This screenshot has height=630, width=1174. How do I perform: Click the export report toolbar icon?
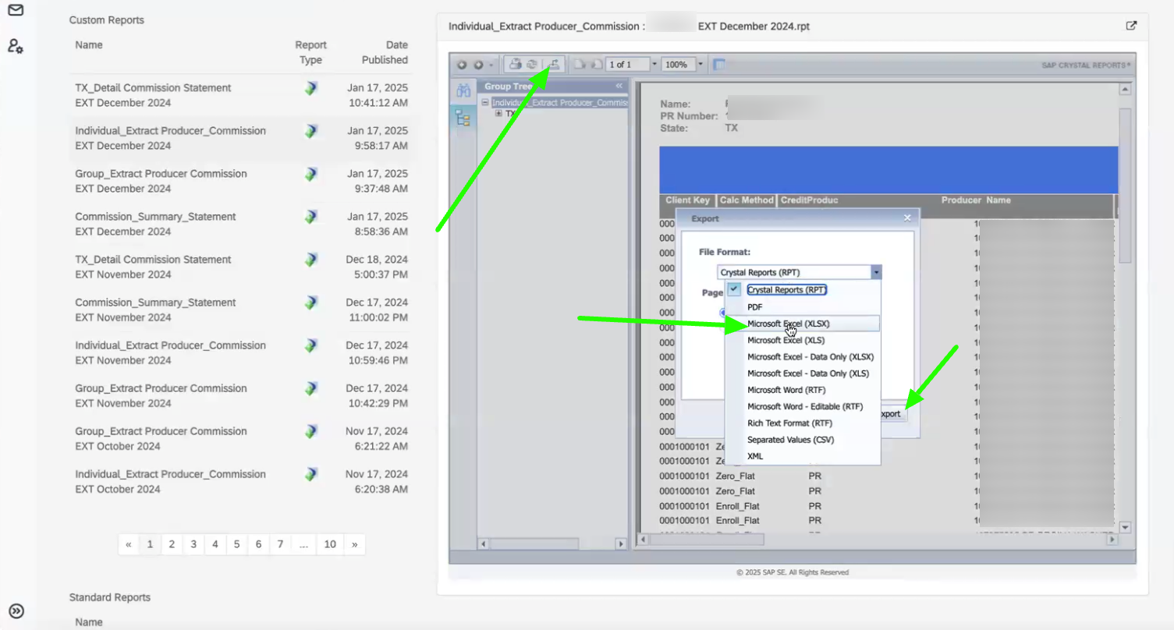click(x=554, y=64)
